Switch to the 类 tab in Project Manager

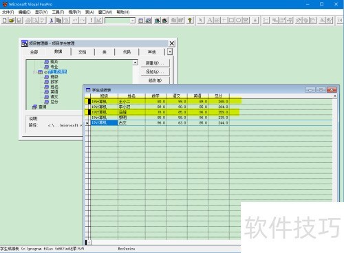[105, 52]
